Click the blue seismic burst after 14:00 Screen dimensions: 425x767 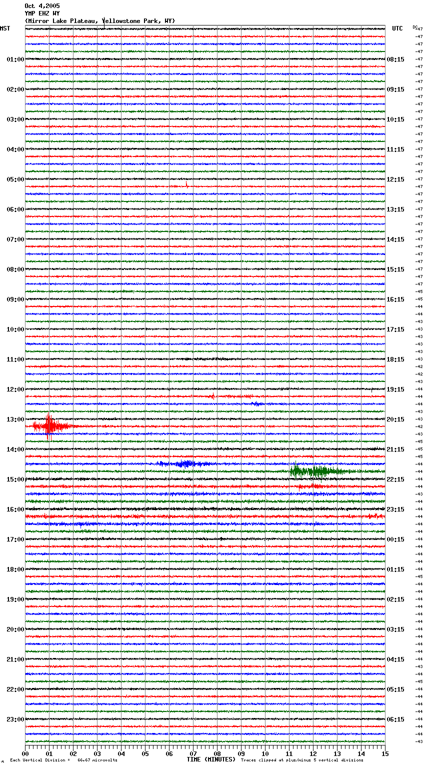[x=185, y=464]
